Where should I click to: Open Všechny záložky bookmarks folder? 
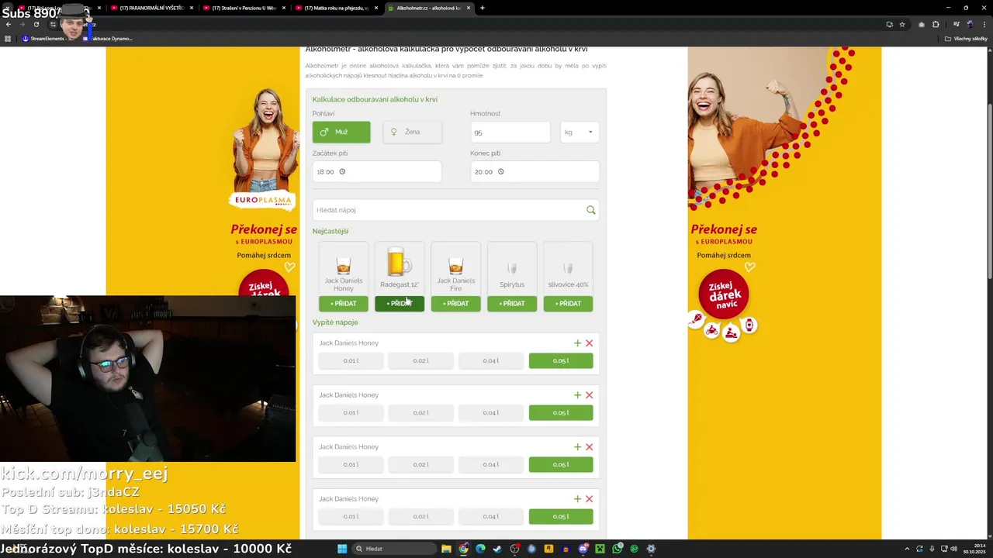tap(966, 38)
